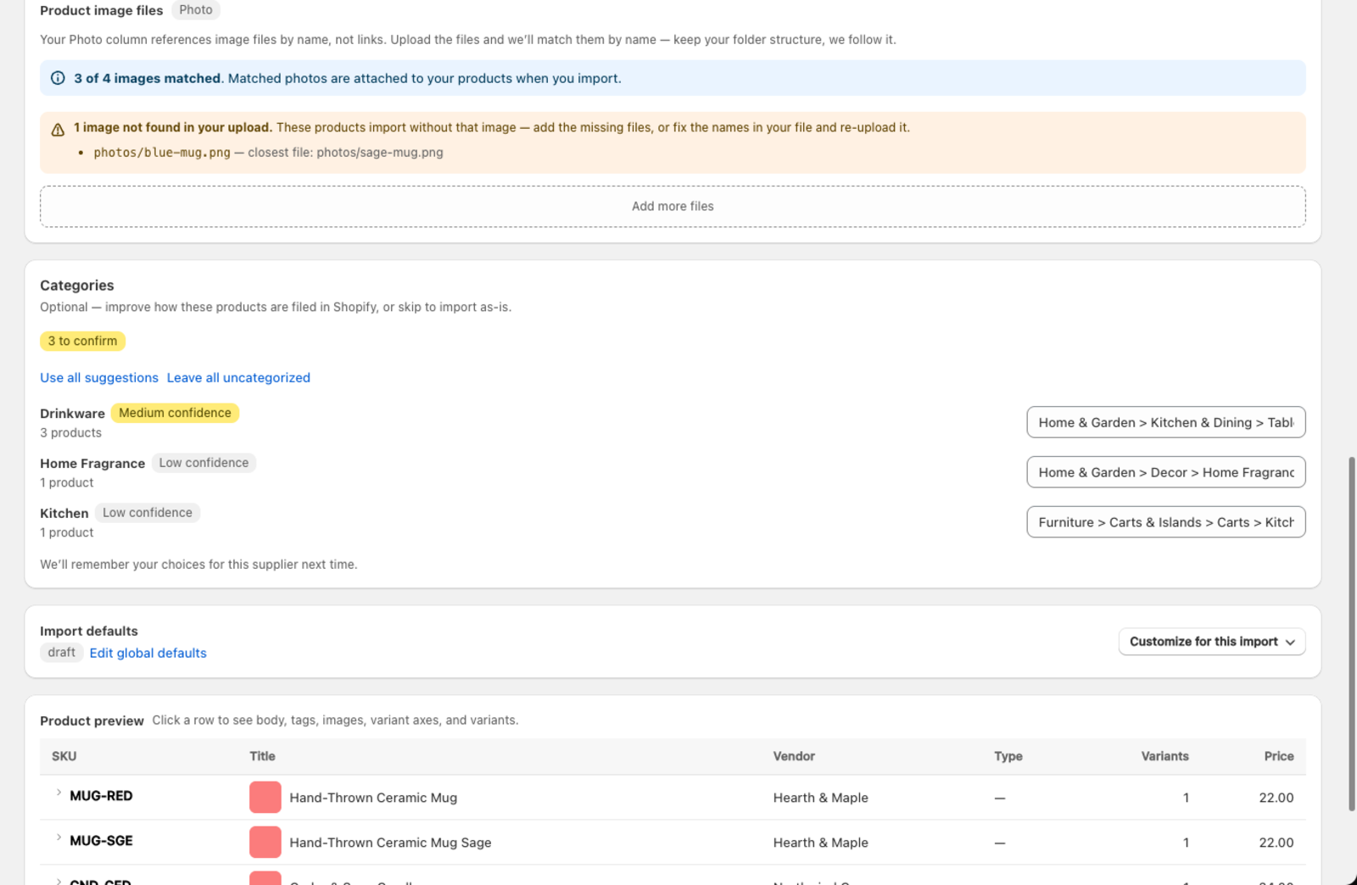The height and width of the screenshot is (885, 1357).
Task: Click Add more files drop zone
Action: [673, 206]
